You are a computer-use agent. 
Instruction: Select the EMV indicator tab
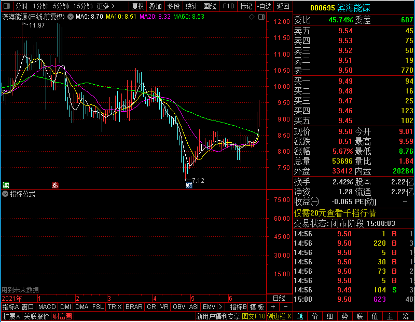coord(209,307)
